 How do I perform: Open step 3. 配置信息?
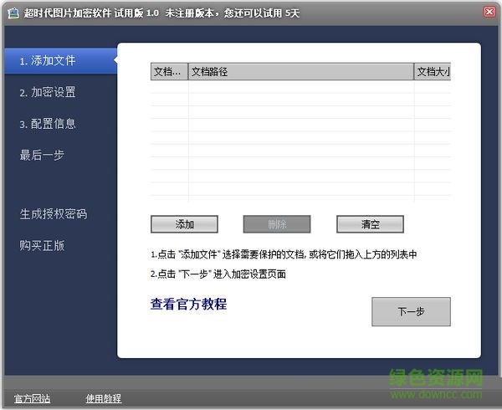(48, 124)
